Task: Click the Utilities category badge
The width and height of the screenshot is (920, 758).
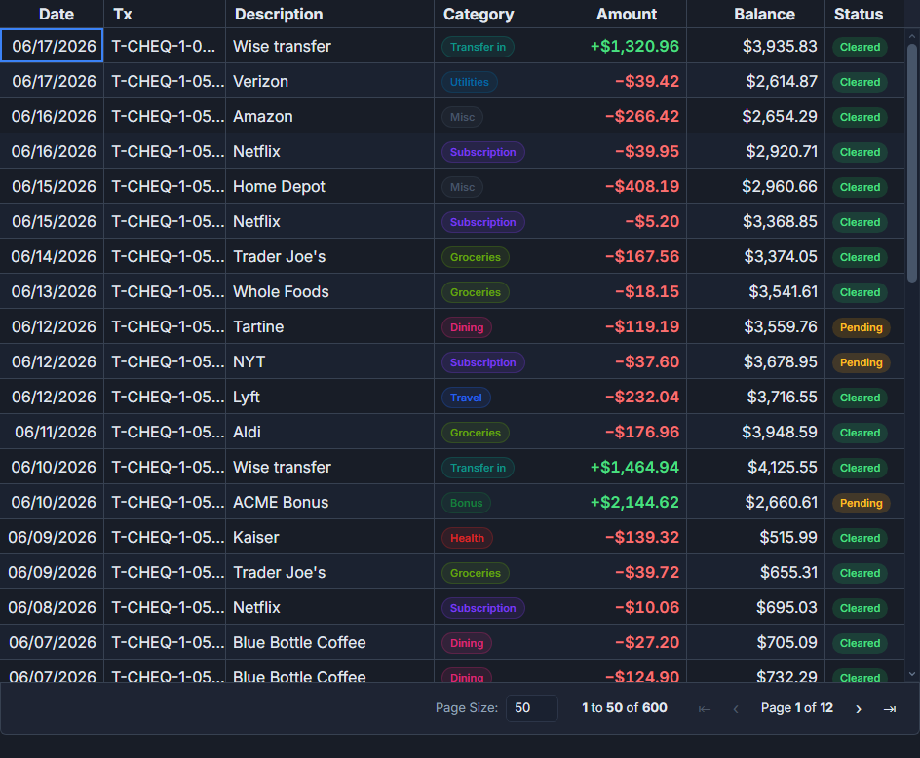Action: (x=470, y=82)
